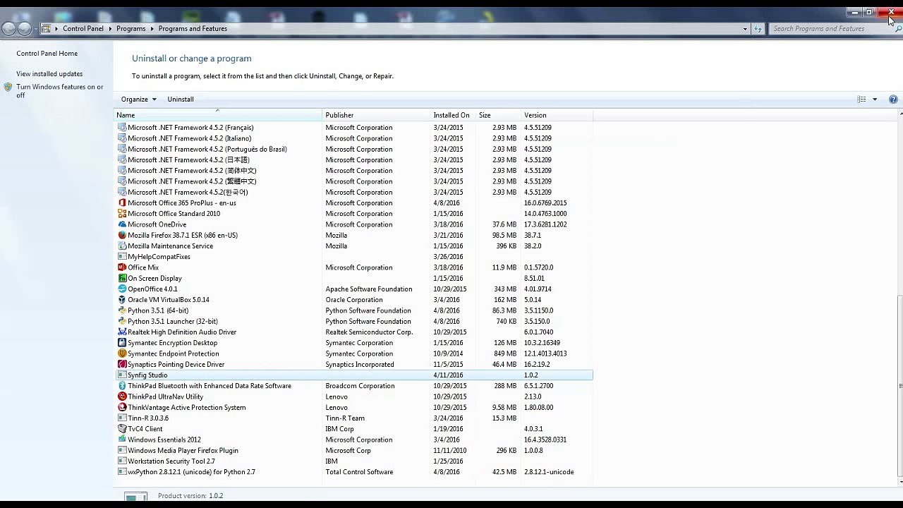Click the Microsoft OneDrive cloud icon
Viewport: 903px width, 508px height.
[122, 224]
